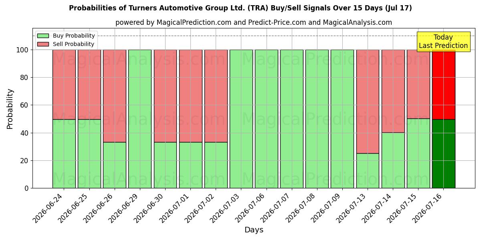Viewport: 481px width, 240px height.
Task: Click the red sell segment for 2026-06-26
Action: click(115, 96)
